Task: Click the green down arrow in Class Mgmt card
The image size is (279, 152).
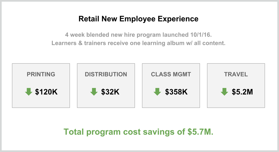Action: [157, 92]
